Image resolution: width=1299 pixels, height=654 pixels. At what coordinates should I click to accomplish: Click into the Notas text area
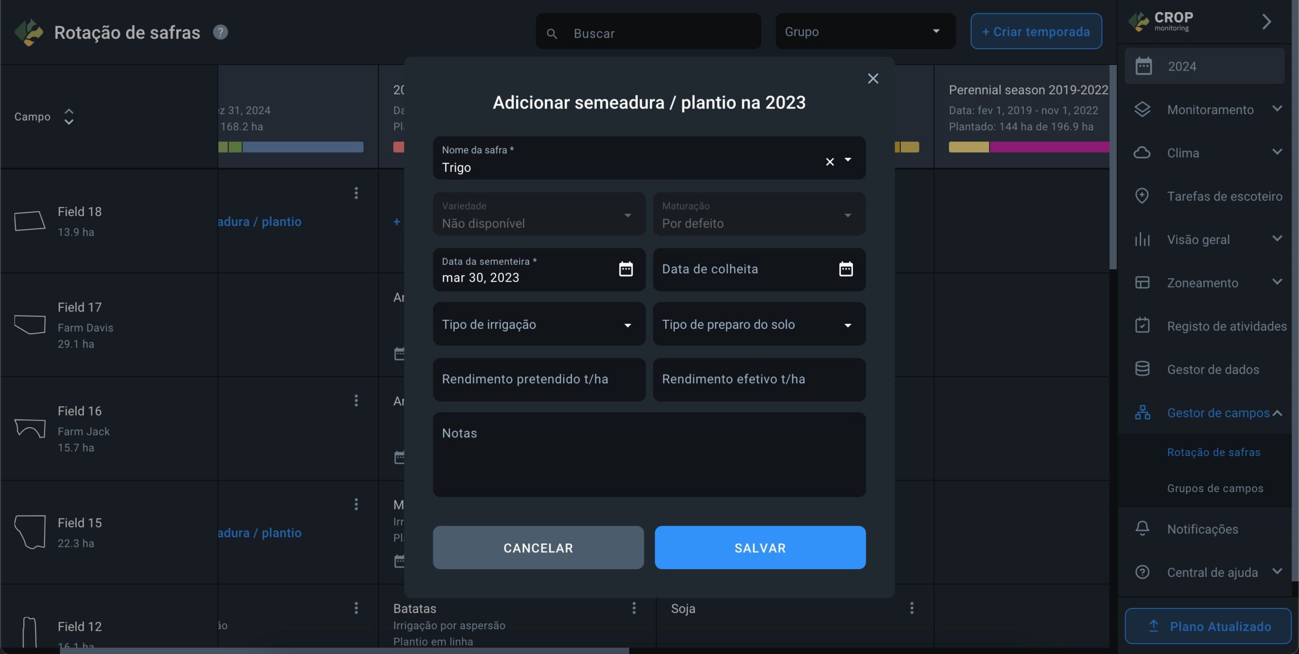(649, 454)
